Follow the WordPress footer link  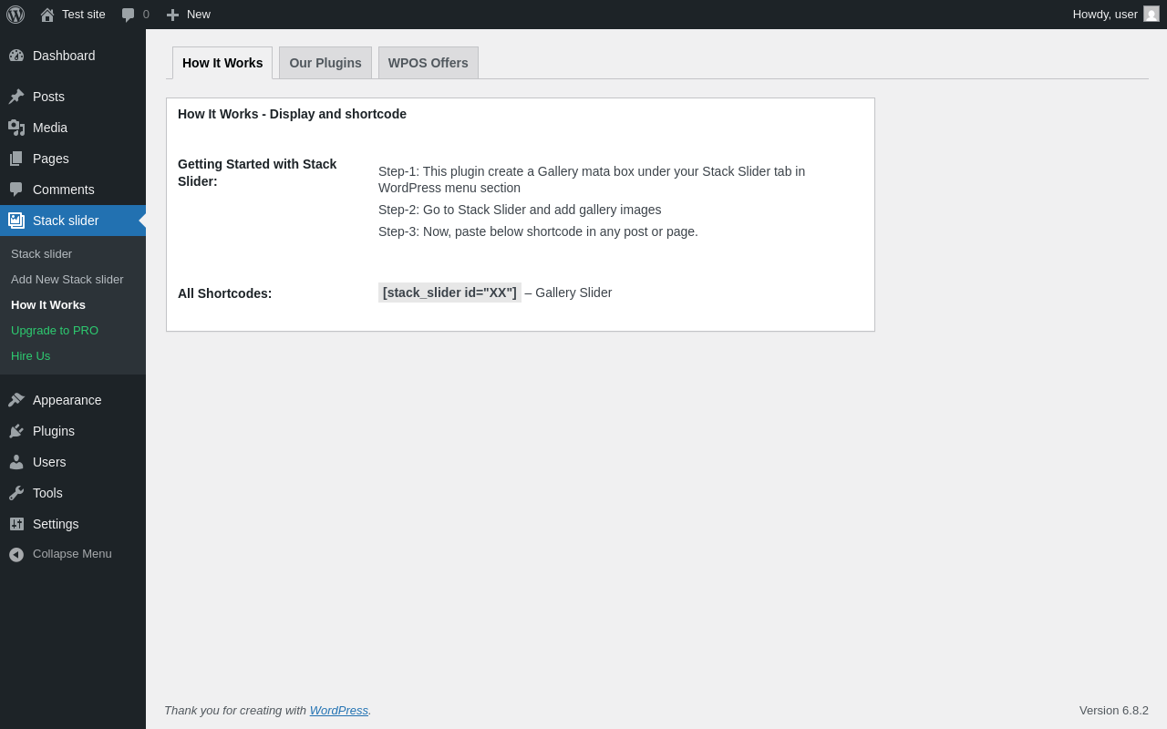tap(339, 710)
